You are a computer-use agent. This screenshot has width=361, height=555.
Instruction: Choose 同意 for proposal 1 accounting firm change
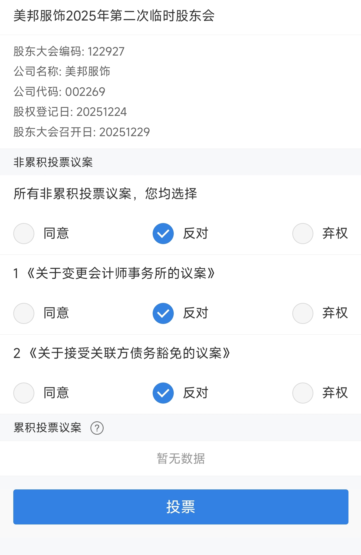[x=24, y=313]
